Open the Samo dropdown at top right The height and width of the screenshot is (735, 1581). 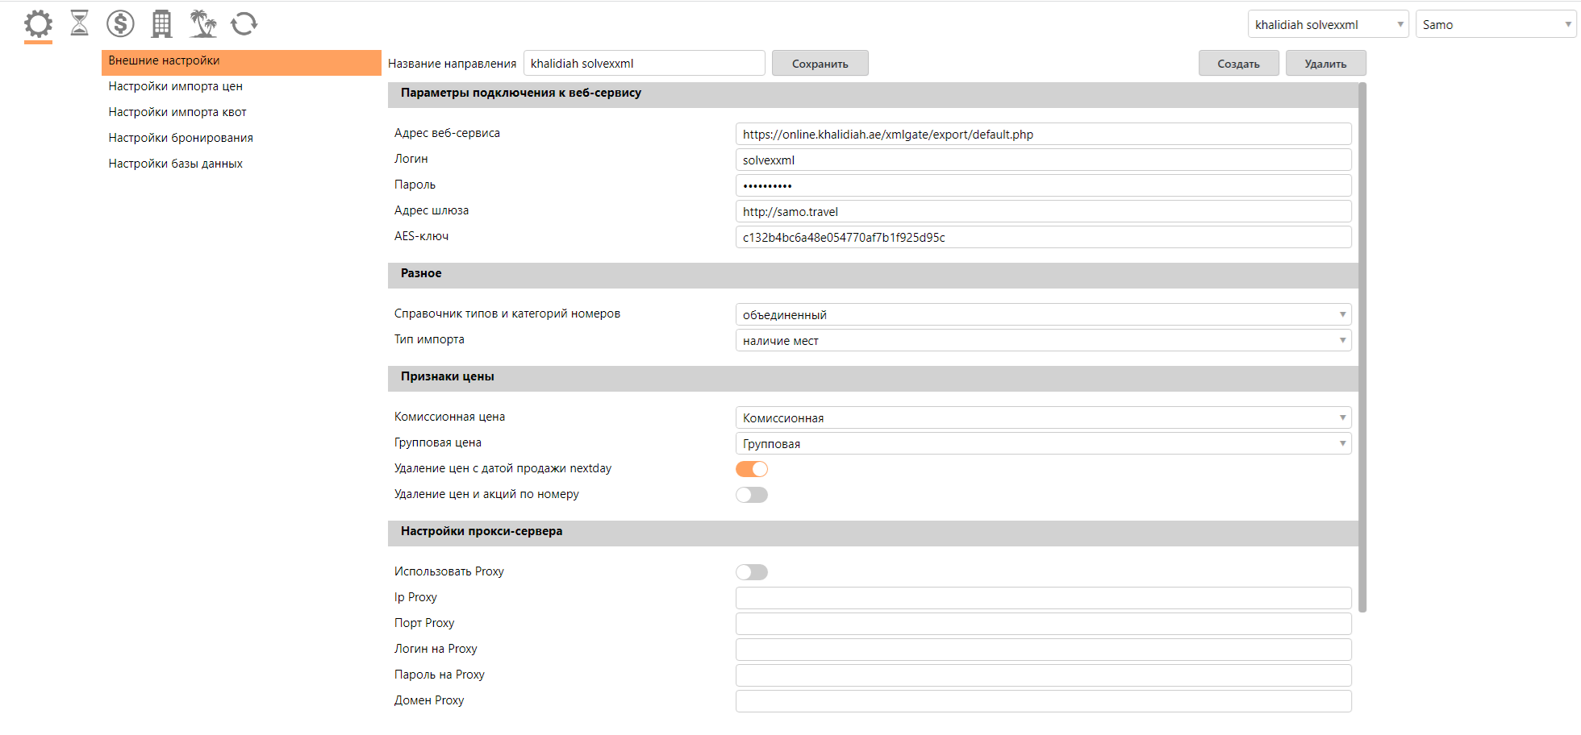pyautogui.click(x=1495, y=24)
